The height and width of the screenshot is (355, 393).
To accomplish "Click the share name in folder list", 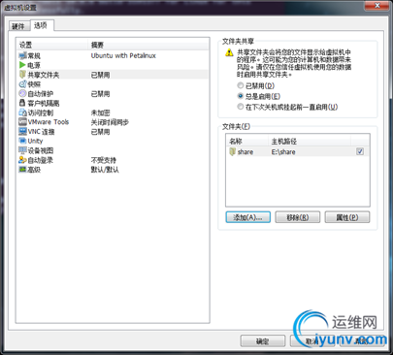I will coord(246,152).
